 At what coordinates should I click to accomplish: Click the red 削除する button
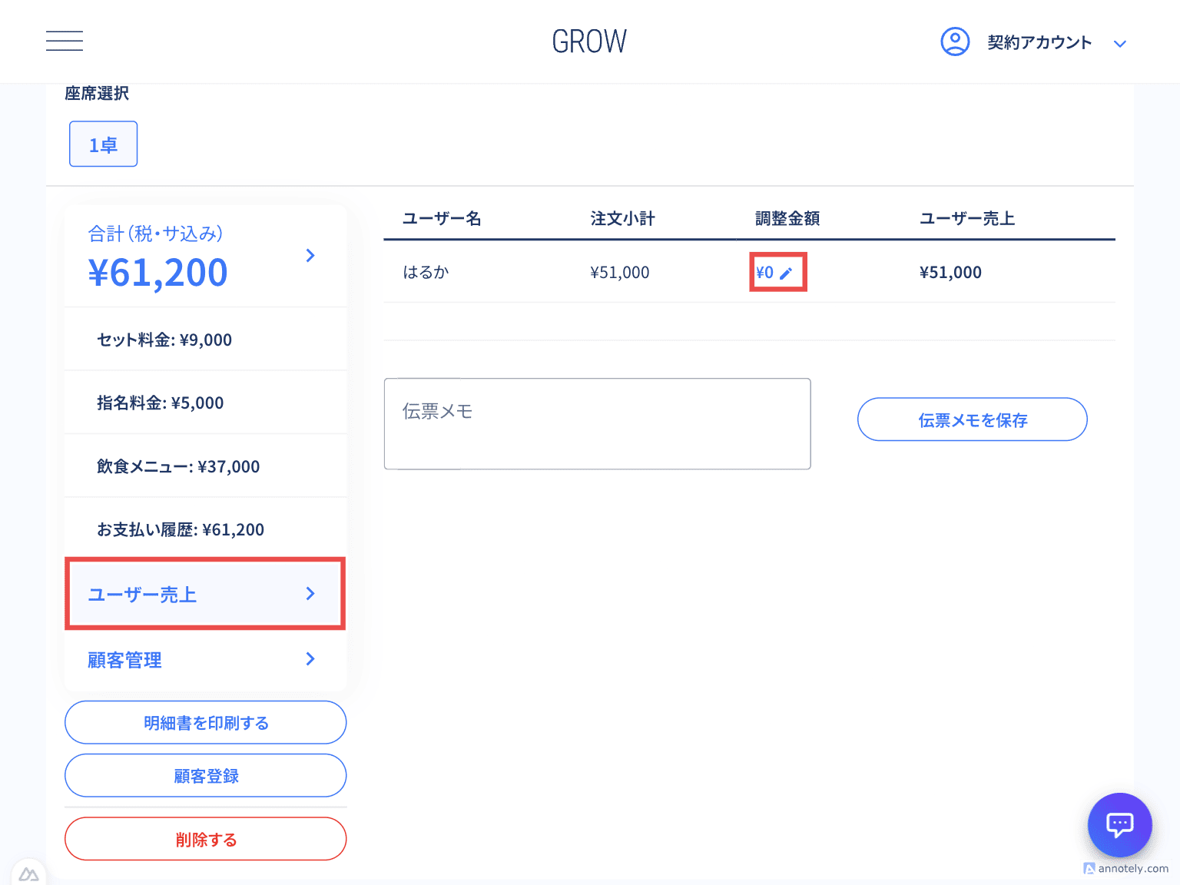pos(205,839)
